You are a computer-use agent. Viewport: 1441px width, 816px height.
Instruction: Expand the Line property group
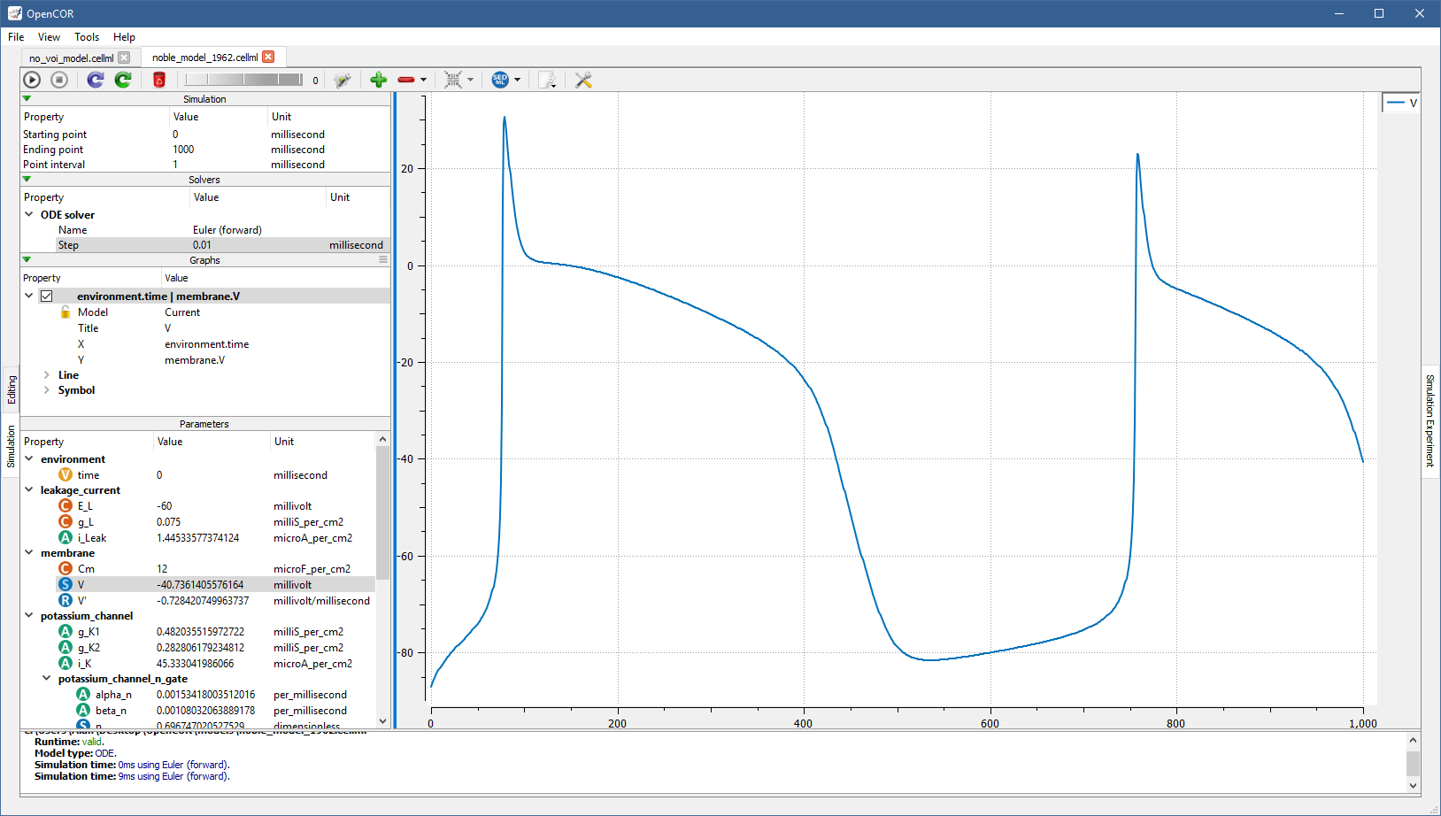(47, 375)
